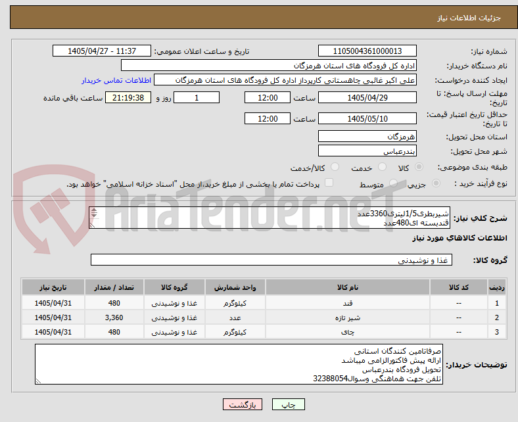Click the quantity 480 in قند row
Screen dimensions: 518x422
(114, 303)
